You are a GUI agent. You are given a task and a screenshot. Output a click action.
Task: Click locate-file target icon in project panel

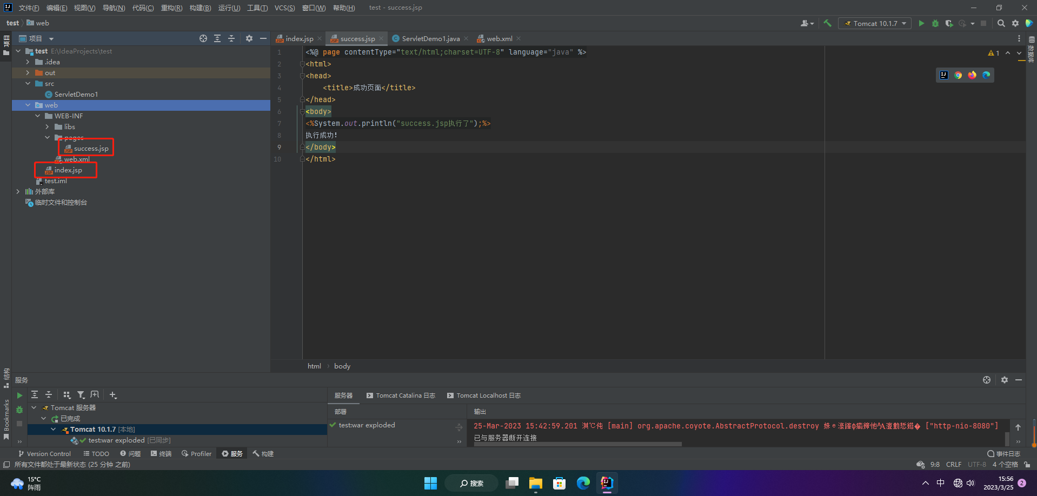click(x=203, y=38)
